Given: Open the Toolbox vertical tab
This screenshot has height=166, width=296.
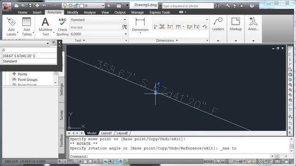Looking at the screenshot, I should pos(62,140).
